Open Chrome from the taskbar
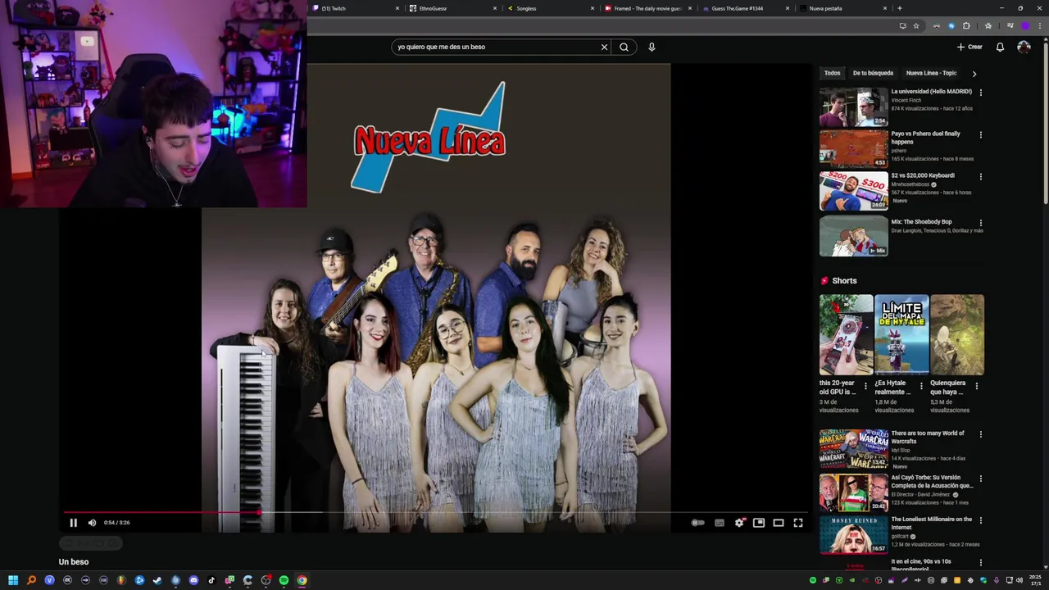 pos(302,580)
